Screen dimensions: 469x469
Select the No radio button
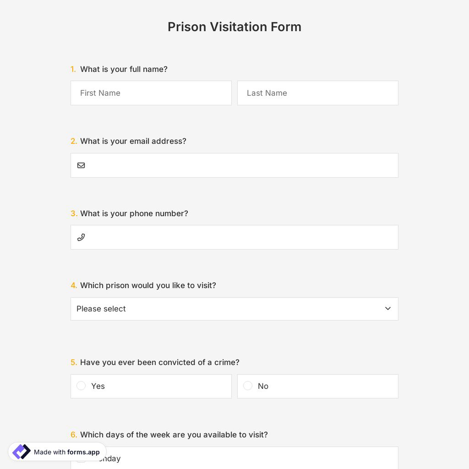click(x=248, y=386)
